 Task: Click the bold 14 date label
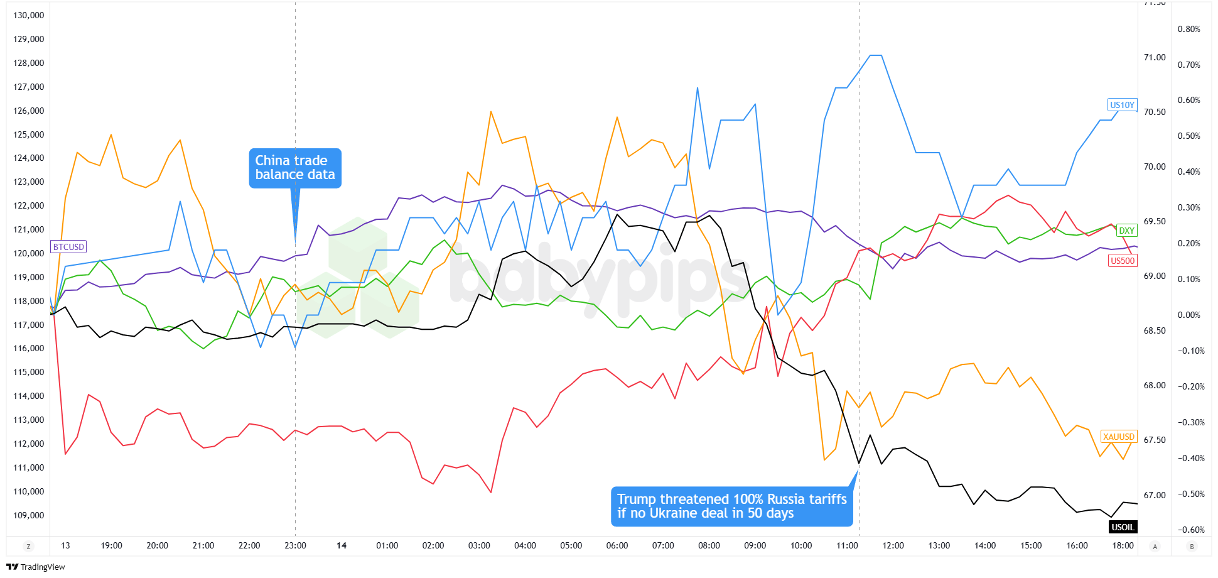[342, 545]
